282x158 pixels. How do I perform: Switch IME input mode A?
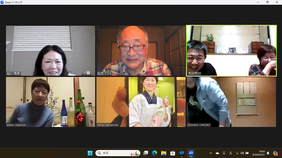click(230, 153)
